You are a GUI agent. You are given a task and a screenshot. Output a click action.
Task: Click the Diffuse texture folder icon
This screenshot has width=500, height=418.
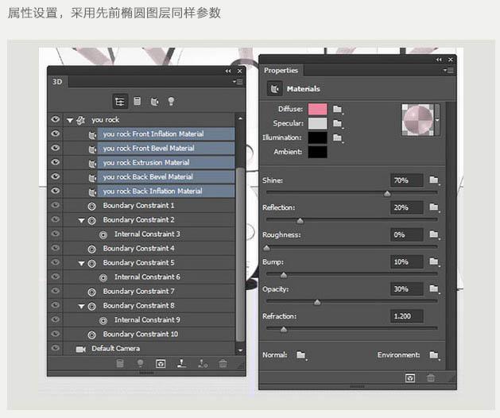(x=338, y=109)
